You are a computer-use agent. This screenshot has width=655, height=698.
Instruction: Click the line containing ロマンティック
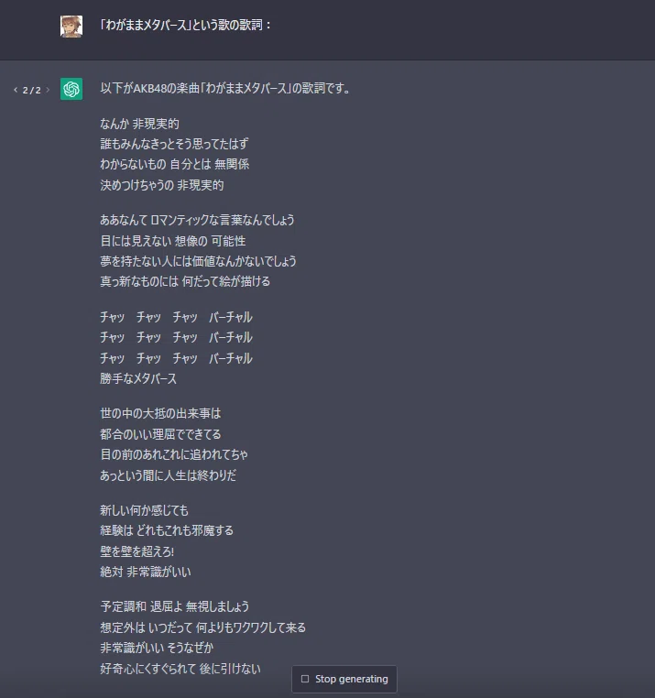pos(197,220)
